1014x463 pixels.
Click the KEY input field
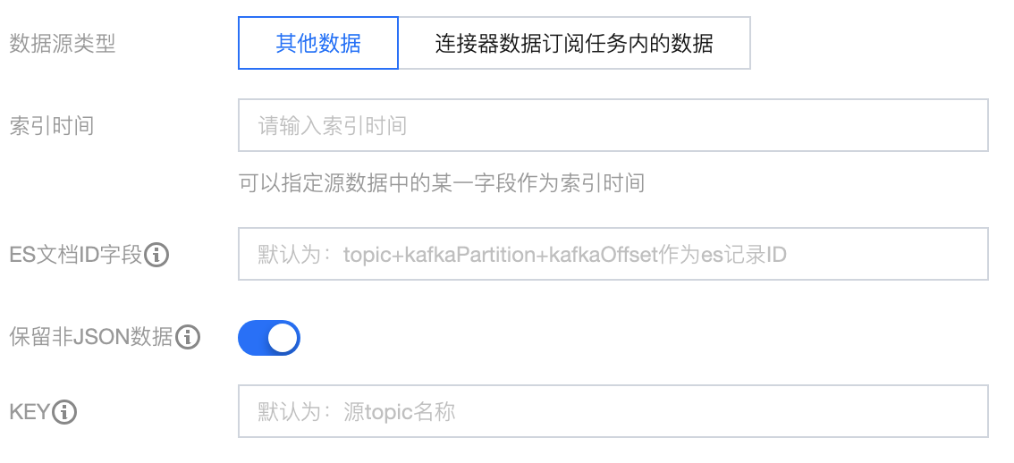[x=613, y=412]
